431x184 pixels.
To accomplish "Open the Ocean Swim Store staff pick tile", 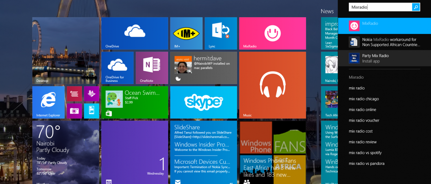I will point(135,102).
